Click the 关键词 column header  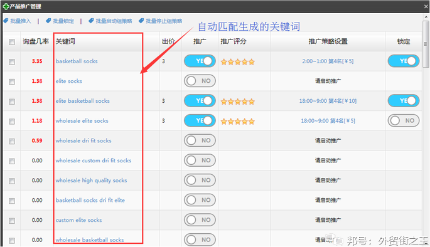pos(65,41)
